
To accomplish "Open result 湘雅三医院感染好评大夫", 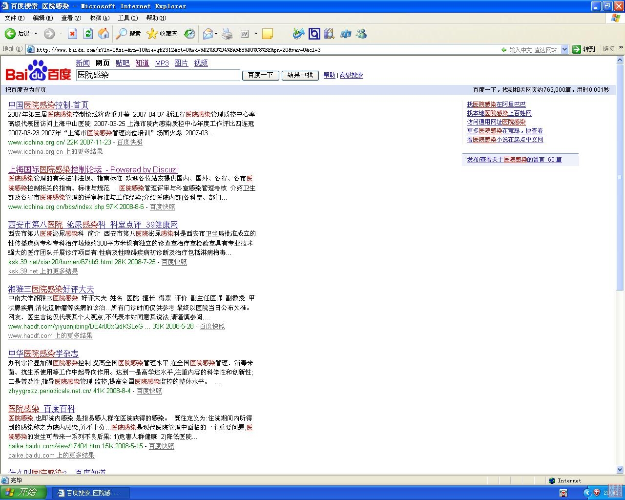I will pyautogui.click(x=51, y=289).
